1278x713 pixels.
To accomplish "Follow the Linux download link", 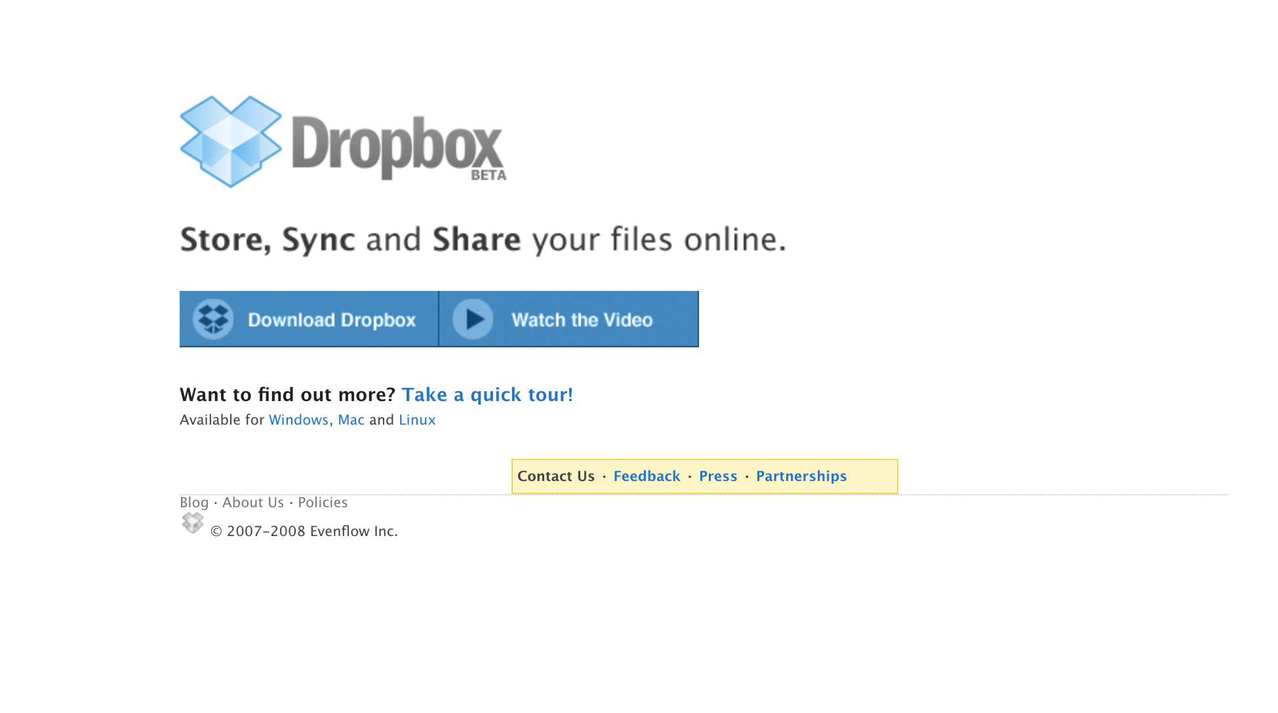I will (417, 420).
